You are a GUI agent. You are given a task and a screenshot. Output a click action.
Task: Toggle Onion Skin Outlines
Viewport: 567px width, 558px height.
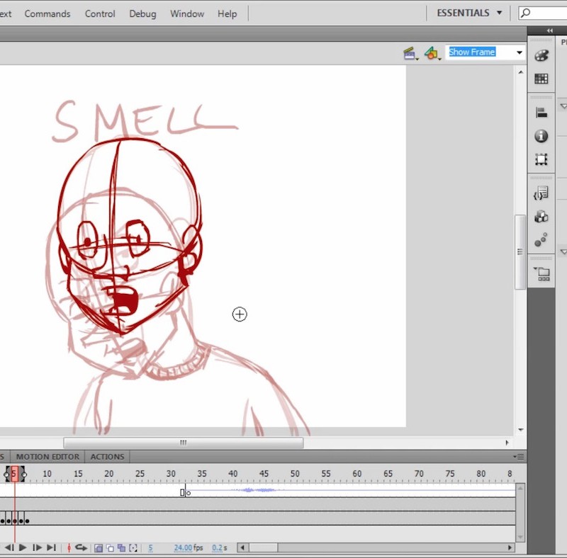[110, 547]
